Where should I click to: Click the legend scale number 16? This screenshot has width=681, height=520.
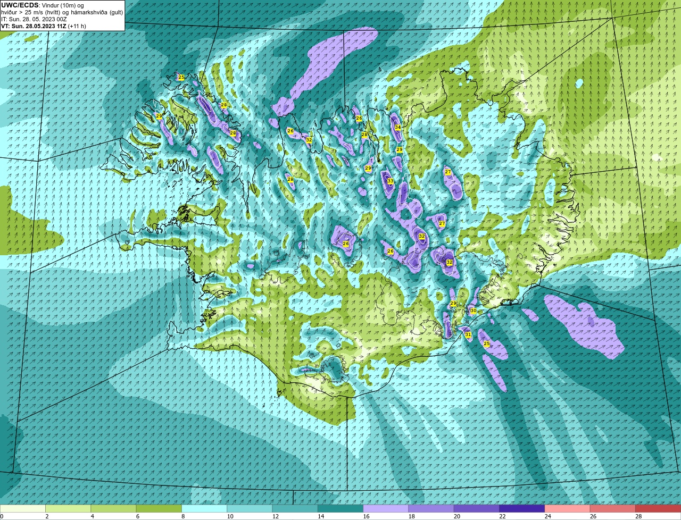coord(366,516)
